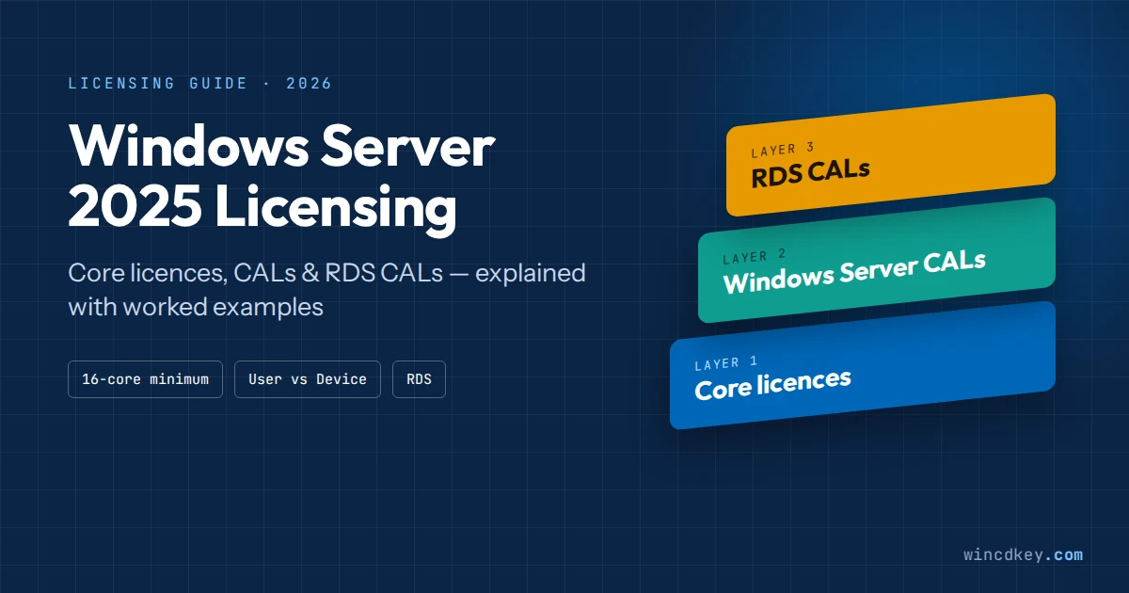The width and height of the screenshot is (1129, 593).
Task: Click the '16-core minimum' tag
Action: click(145, 379)
